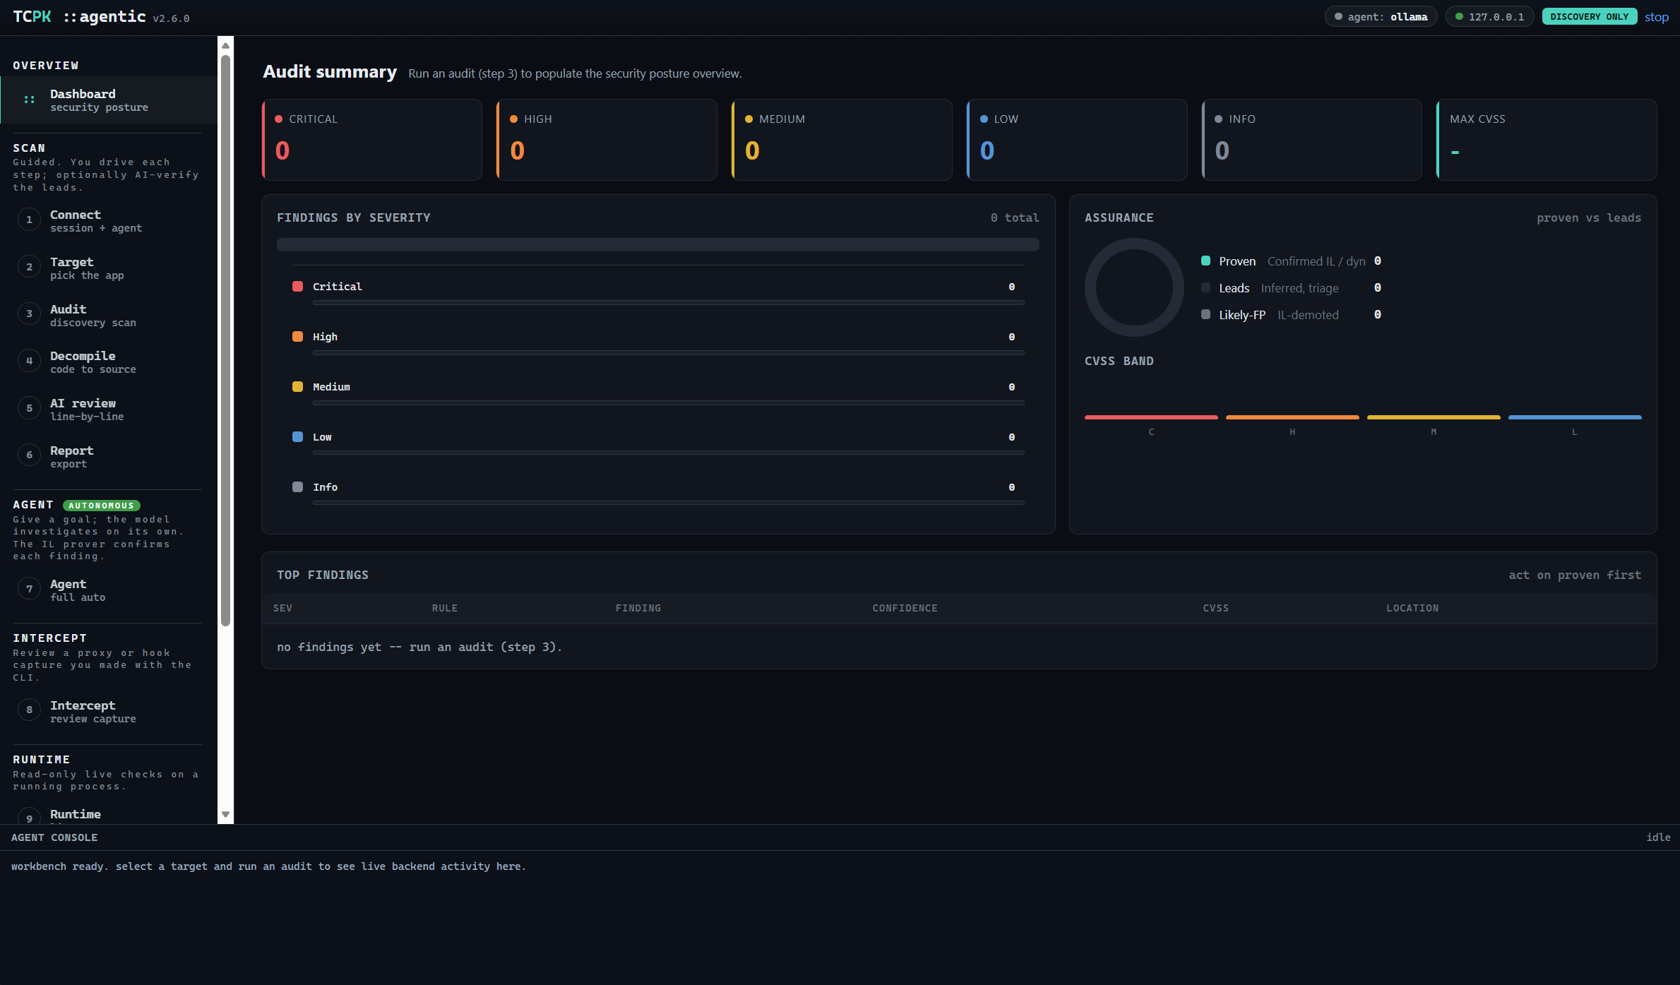Click the sidebar scroll down arrow
This screenshot has height=985, width=1680.
(225, 814)
